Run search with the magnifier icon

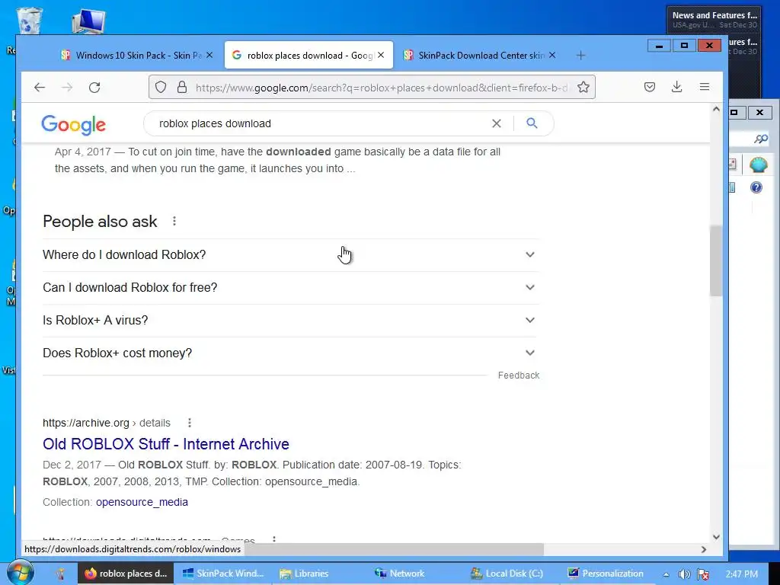coord(532,123)
